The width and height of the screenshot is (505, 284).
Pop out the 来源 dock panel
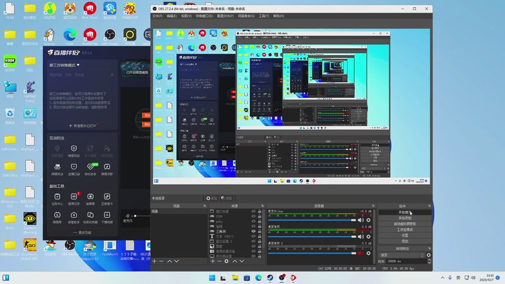point(263,206)
